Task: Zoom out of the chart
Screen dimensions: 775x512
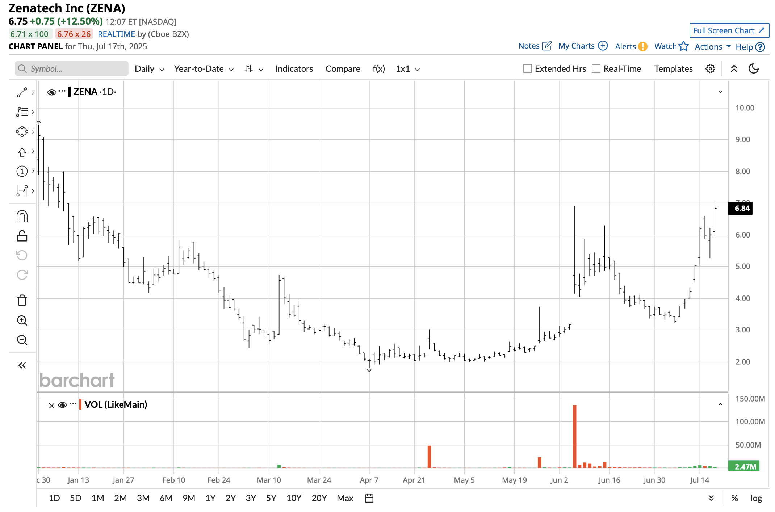Action: pyautogui.click(x=22, y=340)
